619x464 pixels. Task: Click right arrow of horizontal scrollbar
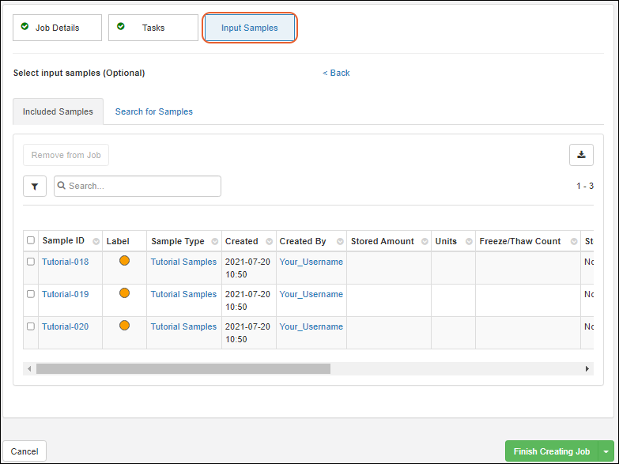tap(587, 369)
